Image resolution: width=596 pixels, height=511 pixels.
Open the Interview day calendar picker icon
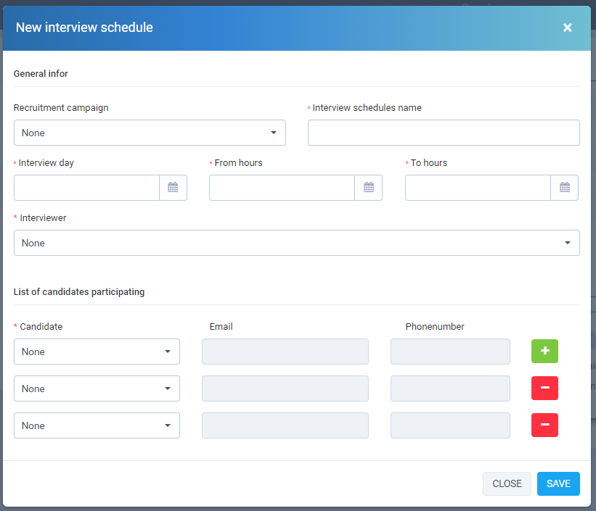tap(173, 188)
